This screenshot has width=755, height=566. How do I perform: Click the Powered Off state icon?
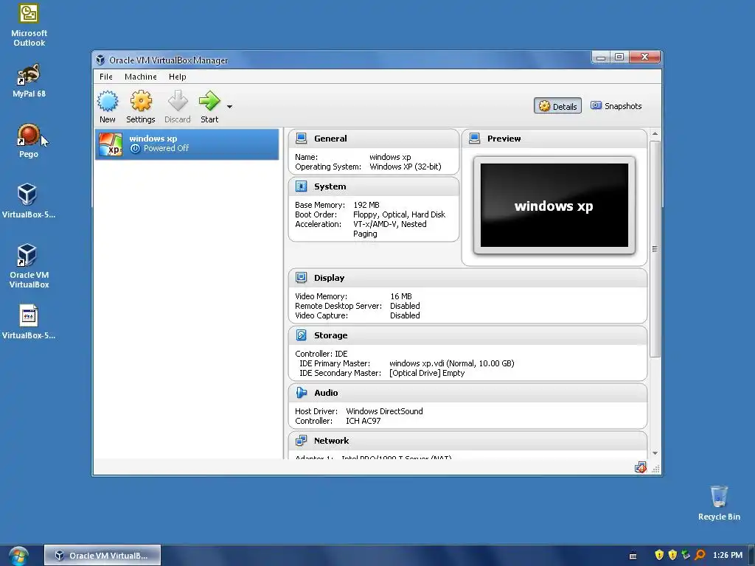coord(136,149)
